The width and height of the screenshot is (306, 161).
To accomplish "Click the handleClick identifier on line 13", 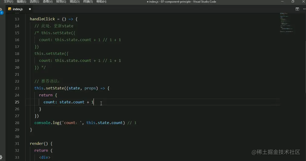I will (x=42, y=19).
